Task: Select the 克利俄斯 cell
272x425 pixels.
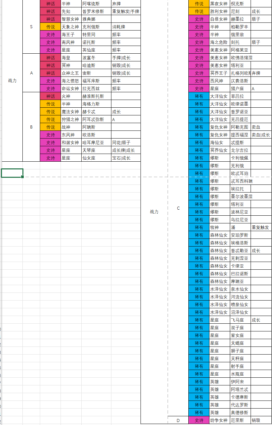Action: tap(96, 27)
